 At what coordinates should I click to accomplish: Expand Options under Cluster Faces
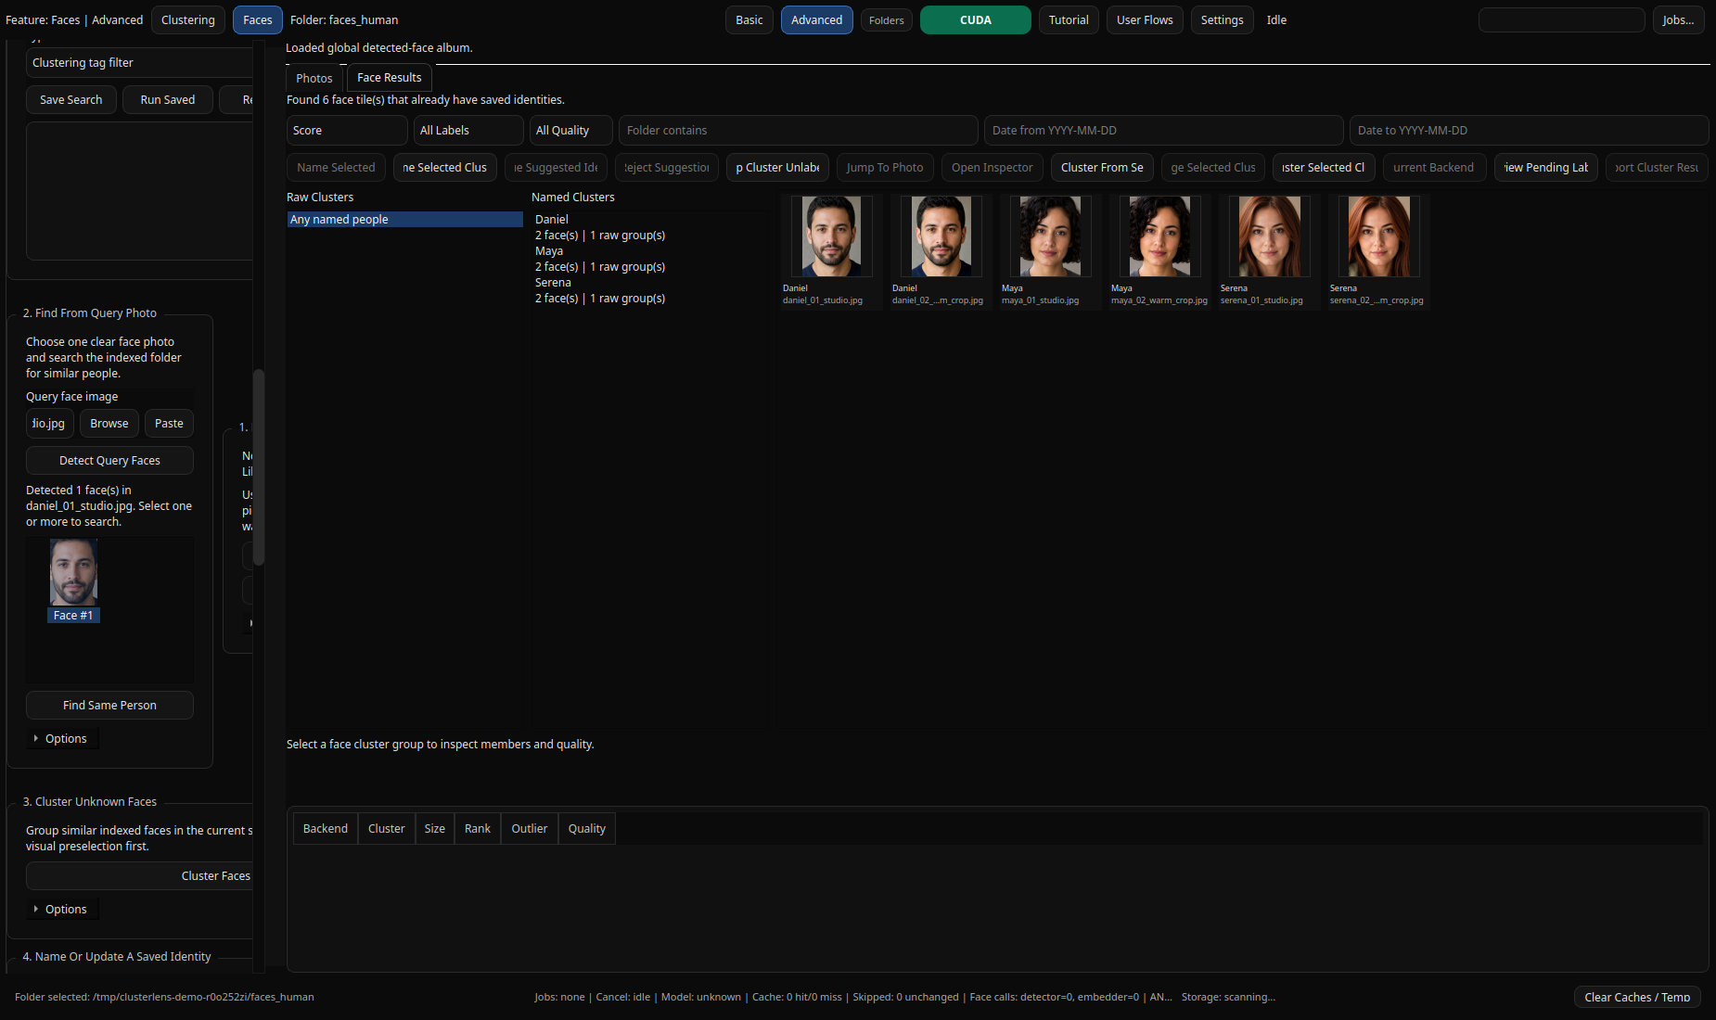[61, 910]
